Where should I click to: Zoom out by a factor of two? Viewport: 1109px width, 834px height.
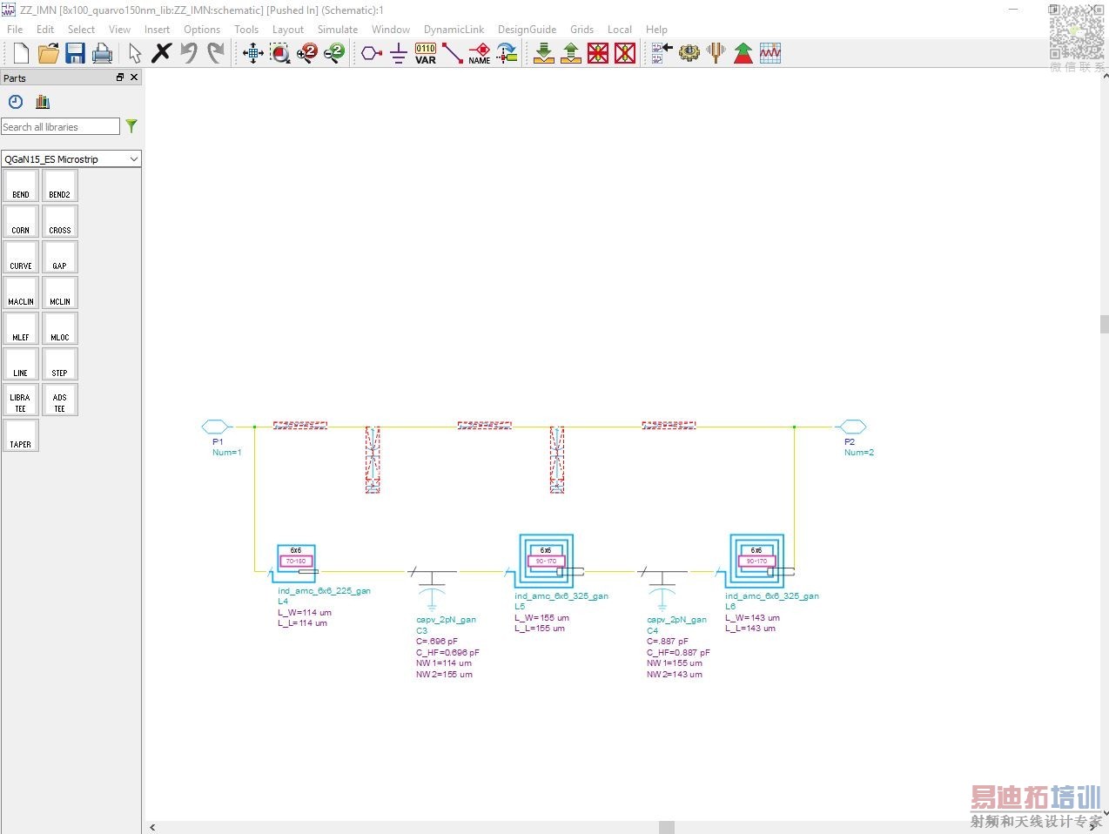[x=333, y=53]
